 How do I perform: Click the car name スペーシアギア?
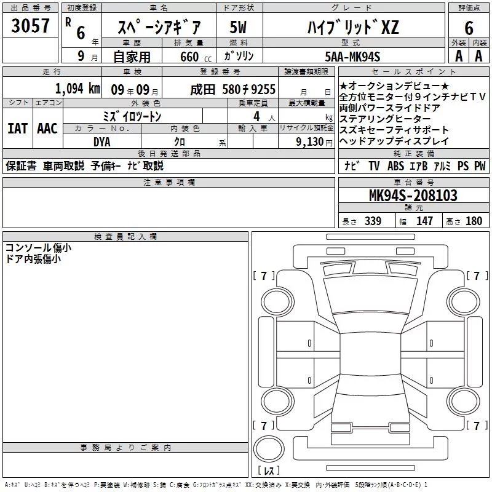tap(159, 27)
